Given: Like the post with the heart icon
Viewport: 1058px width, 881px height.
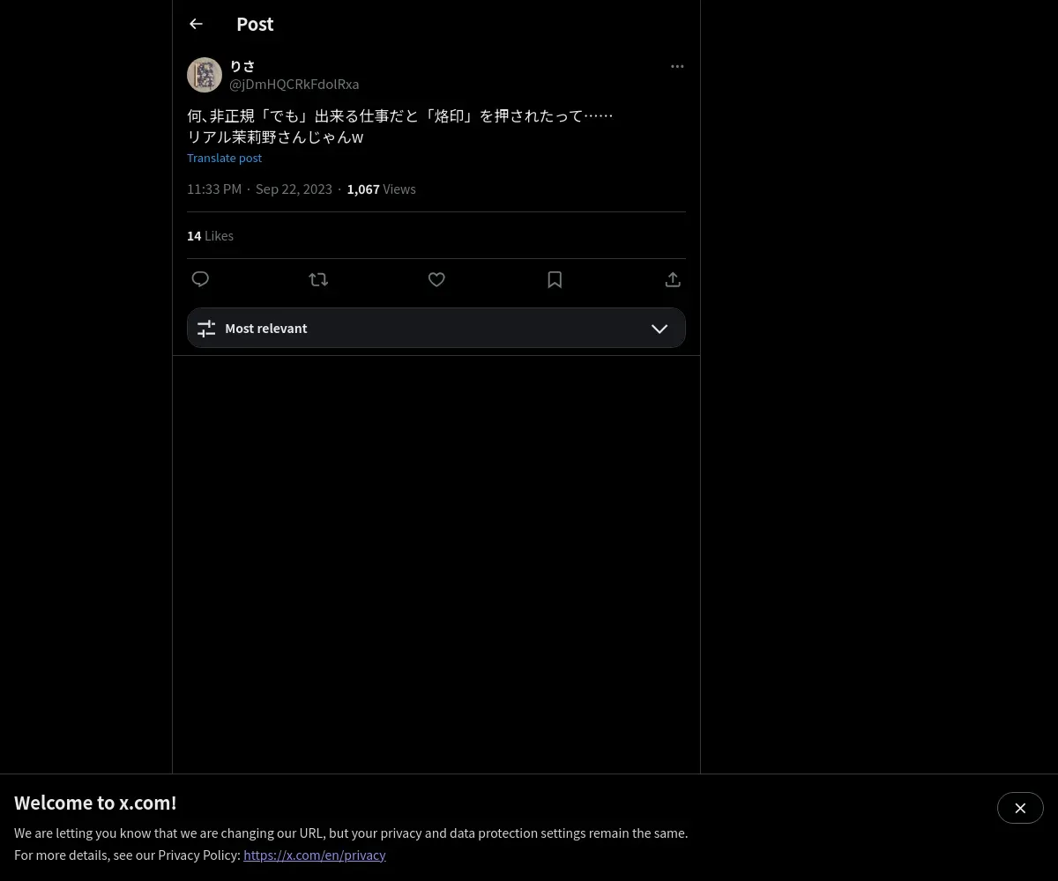Looking at the screenshot, I should pos(436,279).
